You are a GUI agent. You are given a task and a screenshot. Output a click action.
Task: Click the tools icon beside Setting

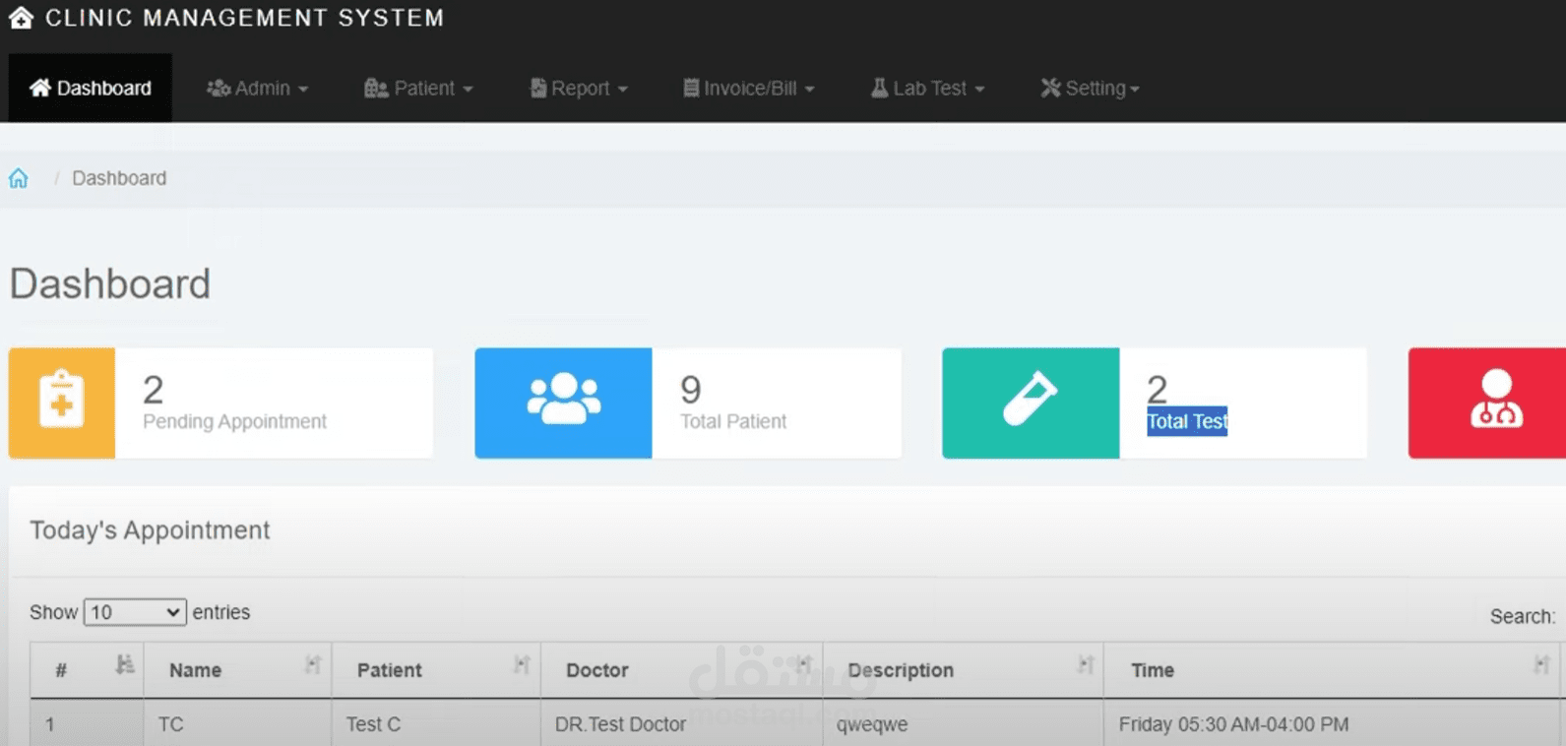tap(1050, 88)
